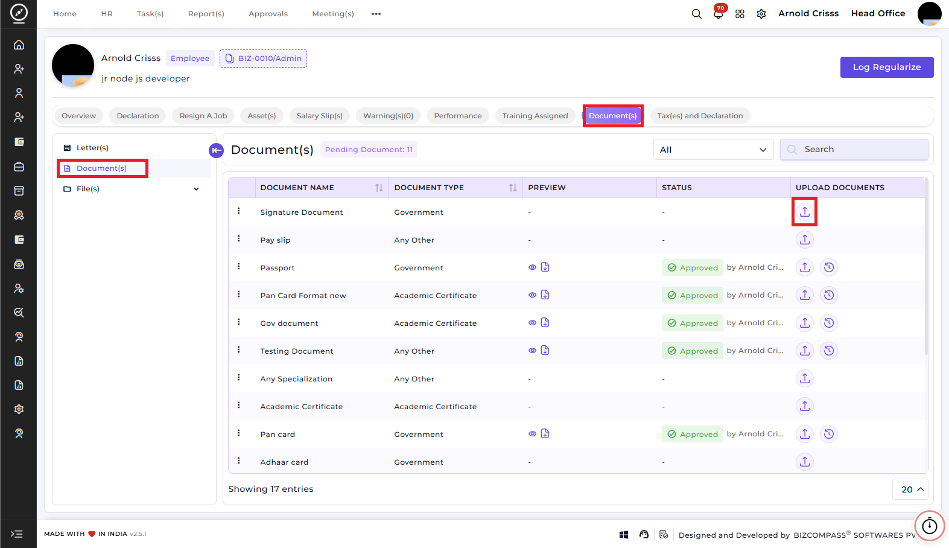Click the documents Search input field

(x=854, y=150)
